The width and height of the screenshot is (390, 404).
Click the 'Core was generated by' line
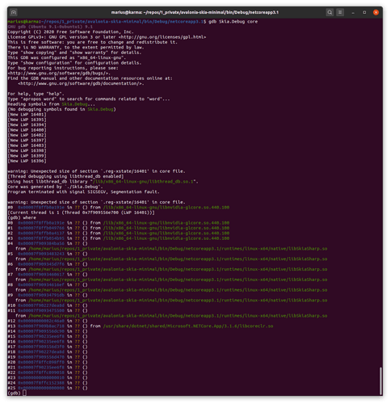click(x=55, y=187)
